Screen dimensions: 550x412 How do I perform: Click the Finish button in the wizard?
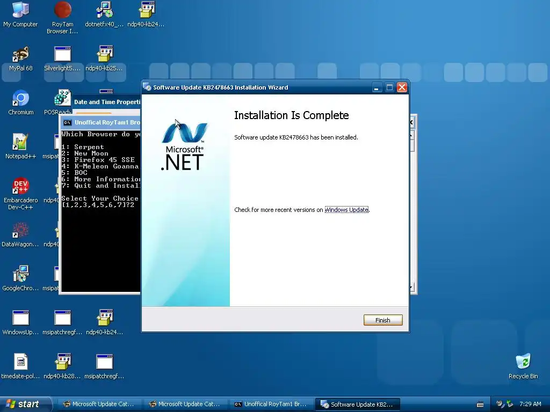point(382,320)
